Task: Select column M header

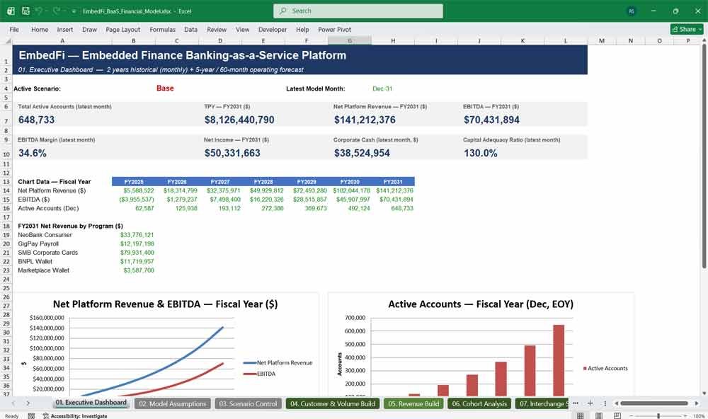Action: [x=601, y=40]
